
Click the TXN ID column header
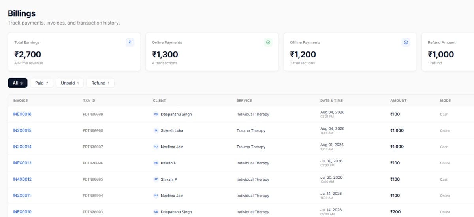click(89, 100)
